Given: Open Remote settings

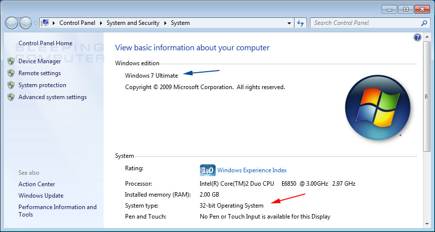Looking at the screenshot, I should tap(40, 73).
